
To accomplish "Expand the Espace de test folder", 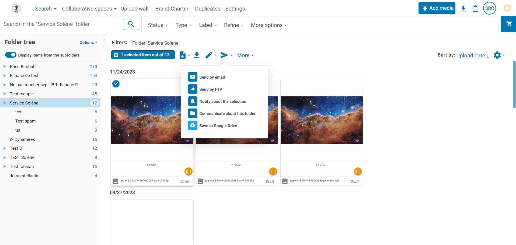I will tap(5, 76).
